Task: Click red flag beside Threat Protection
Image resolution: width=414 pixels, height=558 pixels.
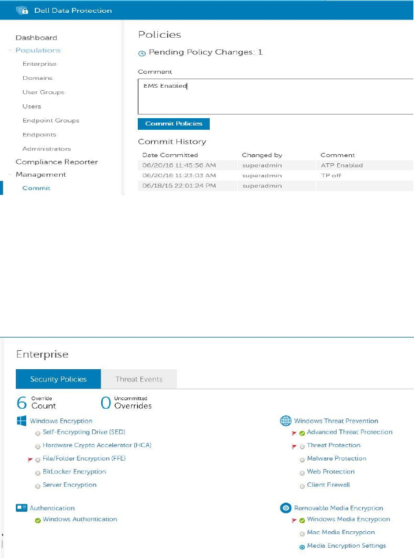Action: point(294,447)
